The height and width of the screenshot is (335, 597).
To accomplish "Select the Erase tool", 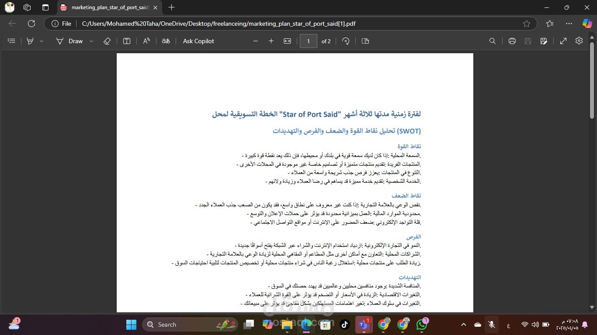I will click(x=107, y=41).
